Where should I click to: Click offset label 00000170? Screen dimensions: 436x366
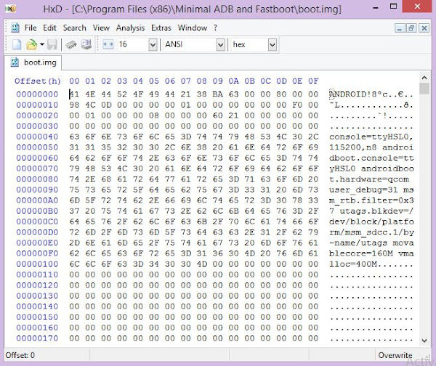point(37,338)
